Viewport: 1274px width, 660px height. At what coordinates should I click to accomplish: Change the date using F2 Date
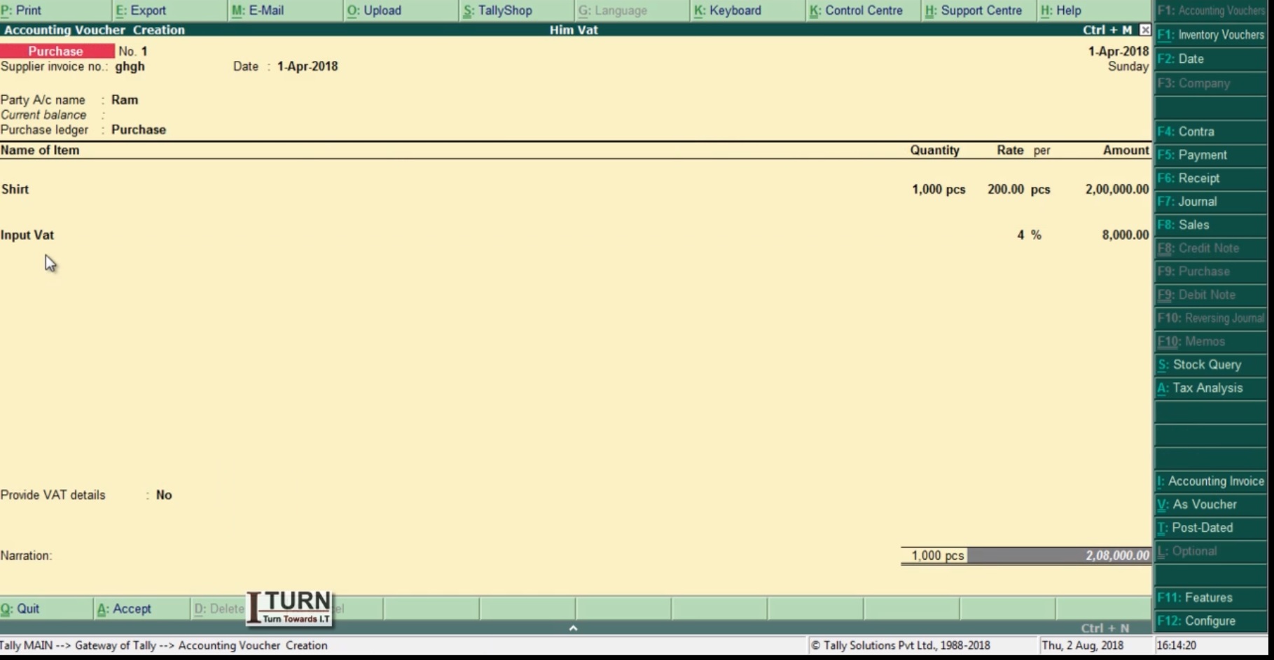[1182, 59]
